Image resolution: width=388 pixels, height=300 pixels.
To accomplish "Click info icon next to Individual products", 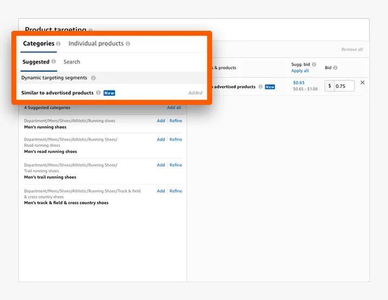I will pyautogui.click(x=128, y=44).
